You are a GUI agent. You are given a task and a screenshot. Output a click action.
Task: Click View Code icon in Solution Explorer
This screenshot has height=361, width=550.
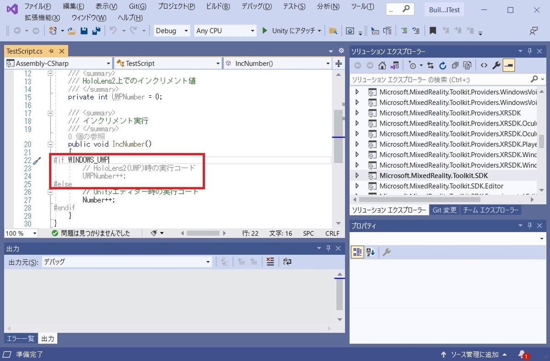click(484, 66)
